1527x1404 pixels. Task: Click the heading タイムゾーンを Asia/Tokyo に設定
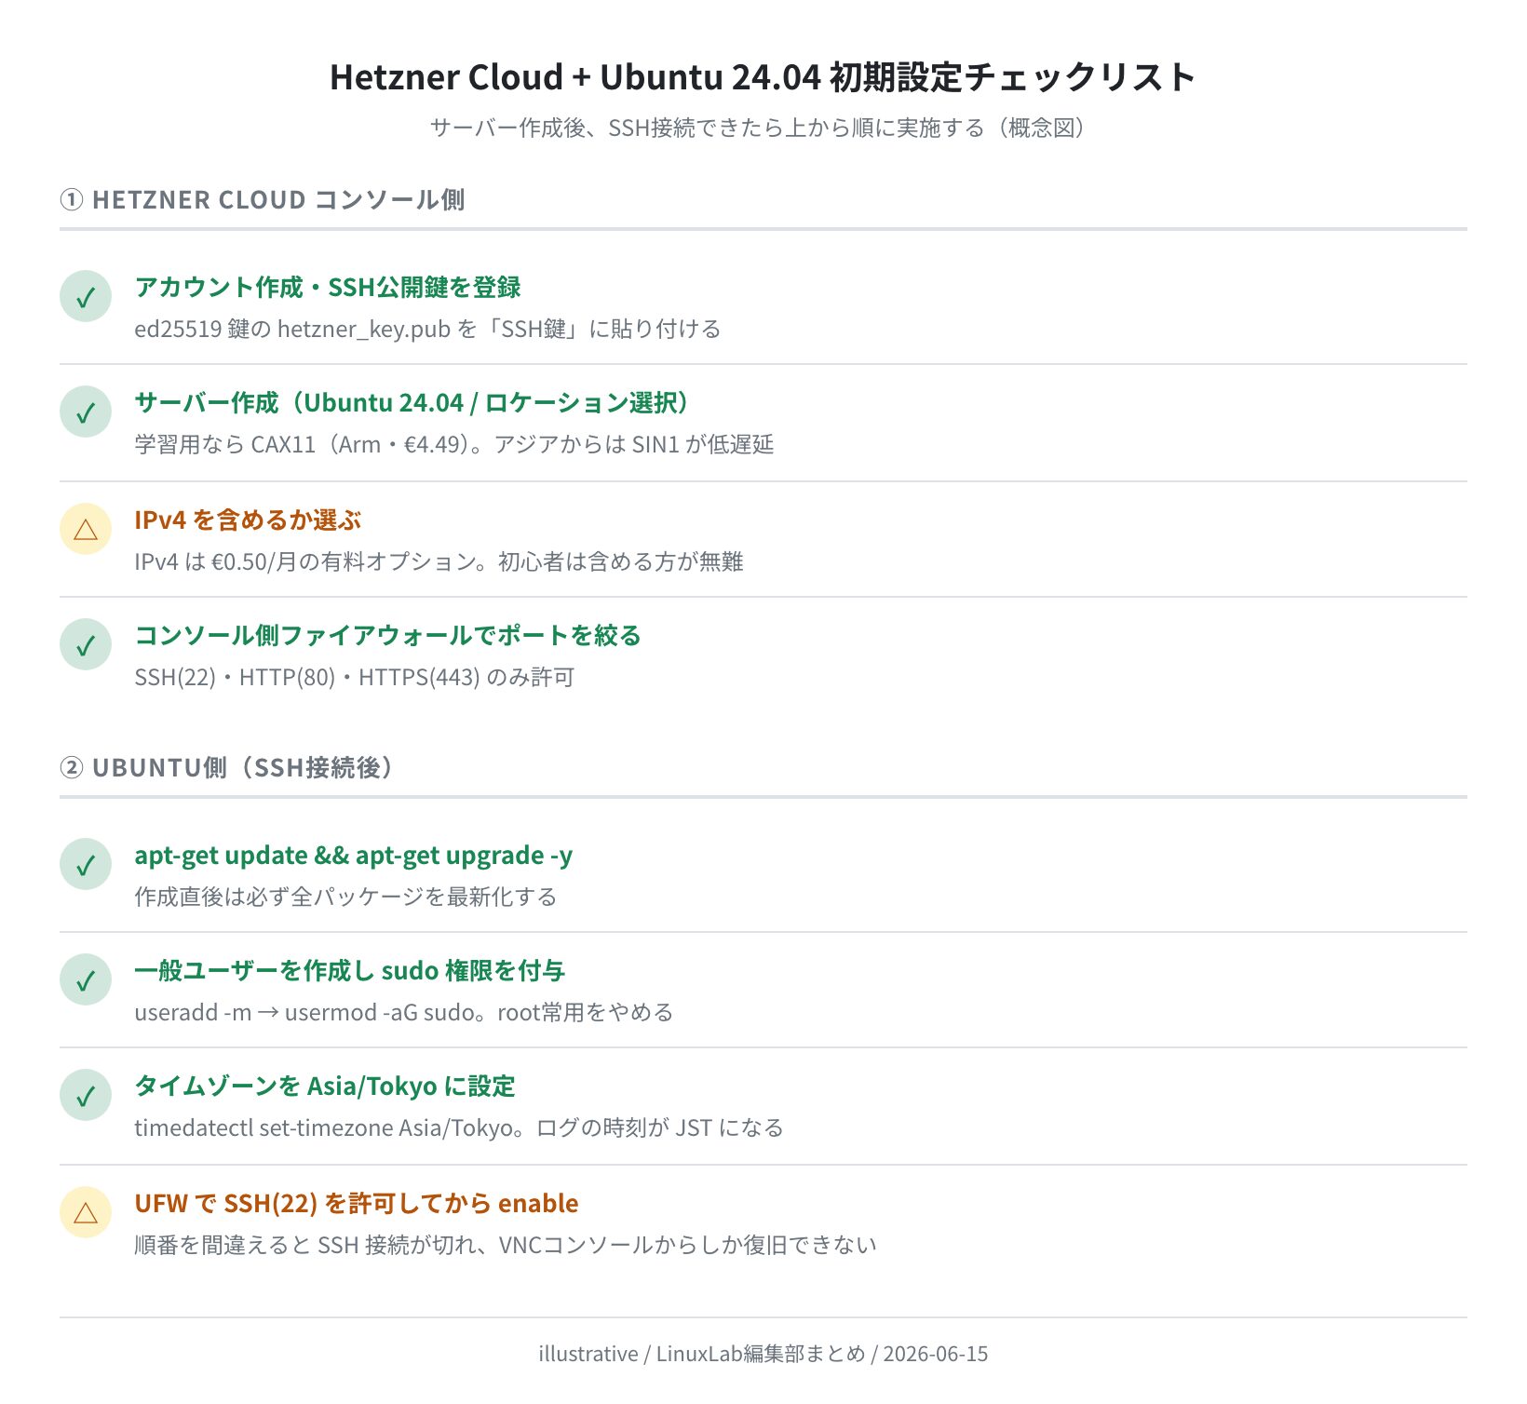(325, 1086)
